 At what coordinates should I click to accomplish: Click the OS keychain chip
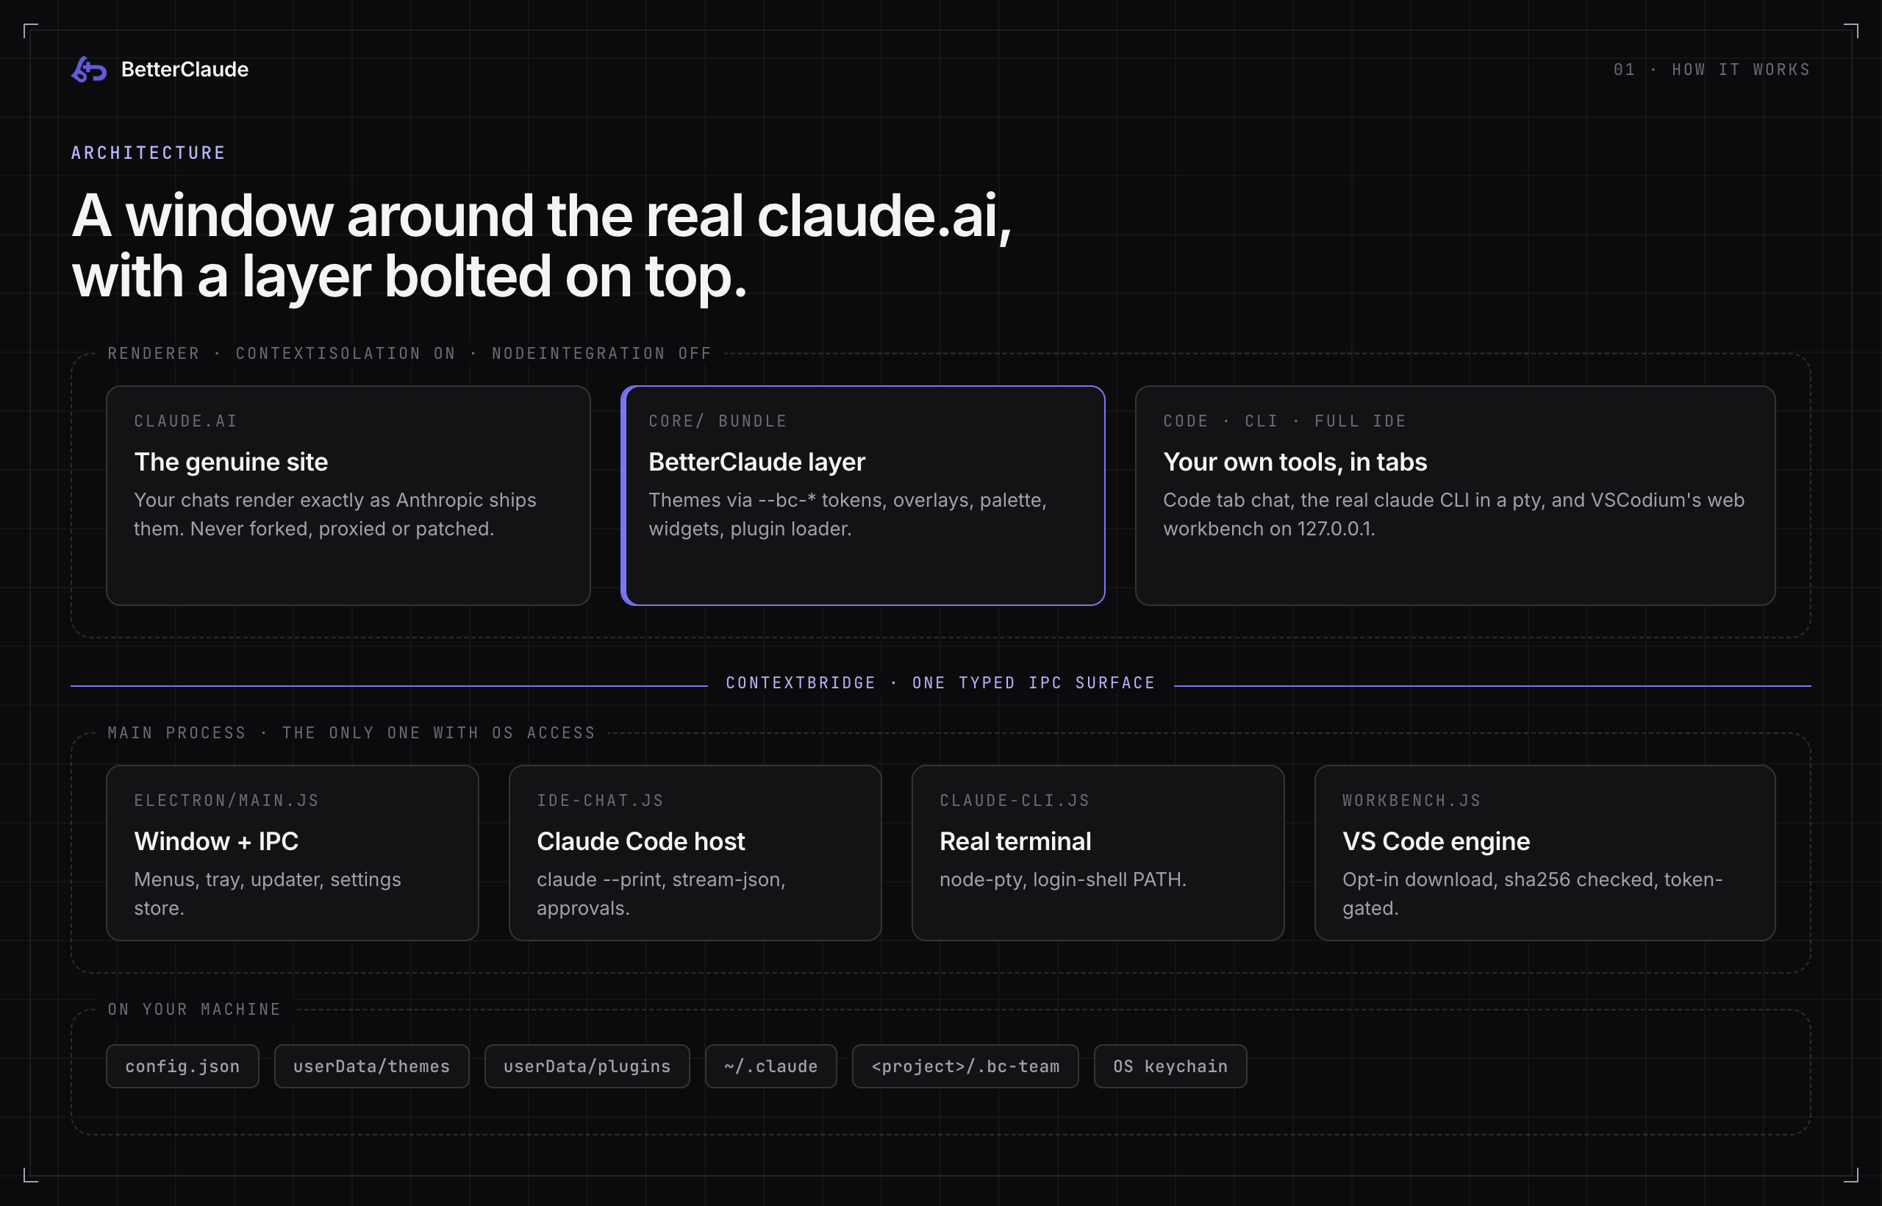click(1170, 1066)
